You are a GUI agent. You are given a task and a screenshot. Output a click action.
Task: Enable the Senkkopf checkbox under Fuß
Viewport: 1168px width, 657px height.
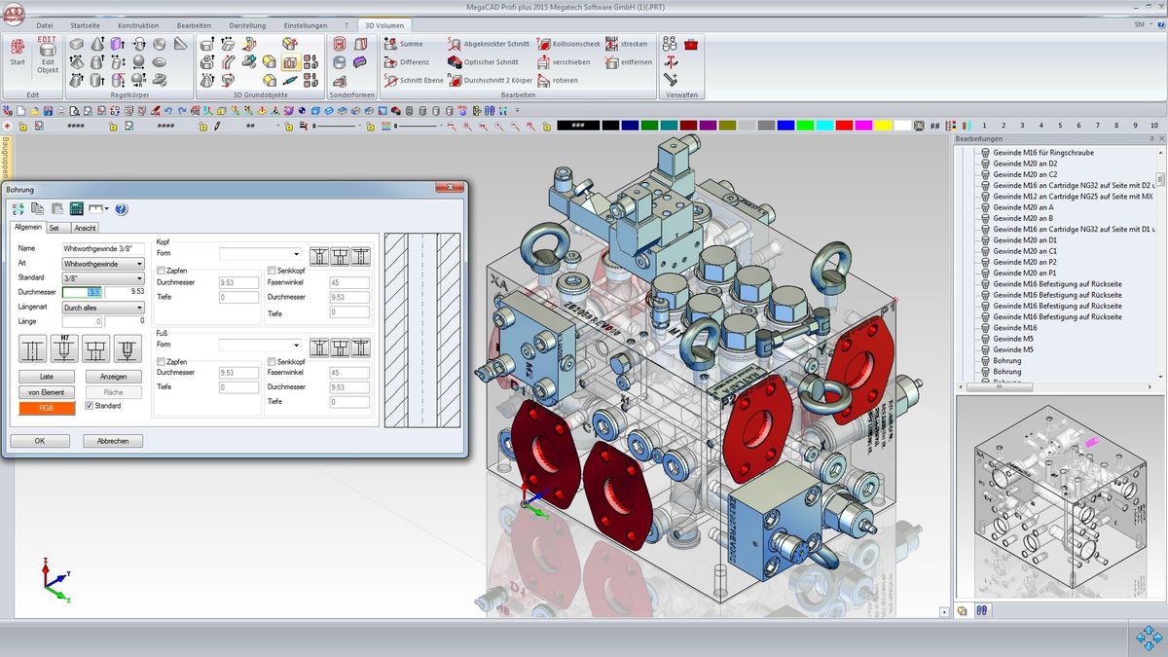(x=272, y=362)
